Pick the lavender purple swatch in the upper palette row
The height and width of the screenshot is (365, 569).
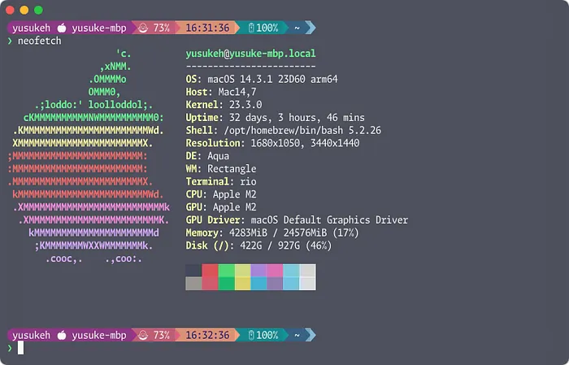coord(259,271)
